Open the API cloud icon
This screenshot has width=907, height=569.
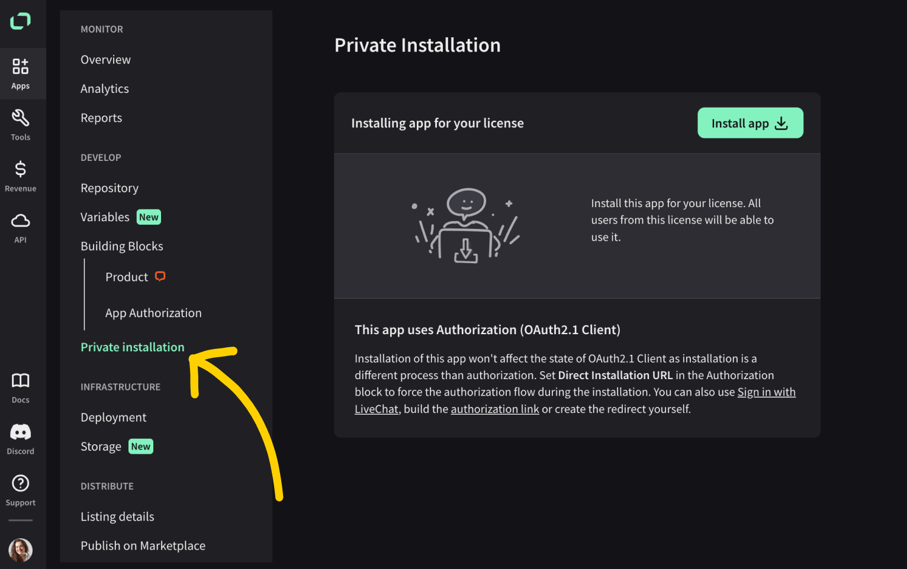pyautogui.click(x=20, y=221)
